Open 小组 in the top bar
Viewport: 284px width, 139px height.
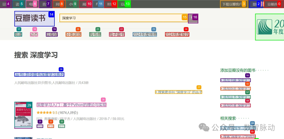click(73, 4)
